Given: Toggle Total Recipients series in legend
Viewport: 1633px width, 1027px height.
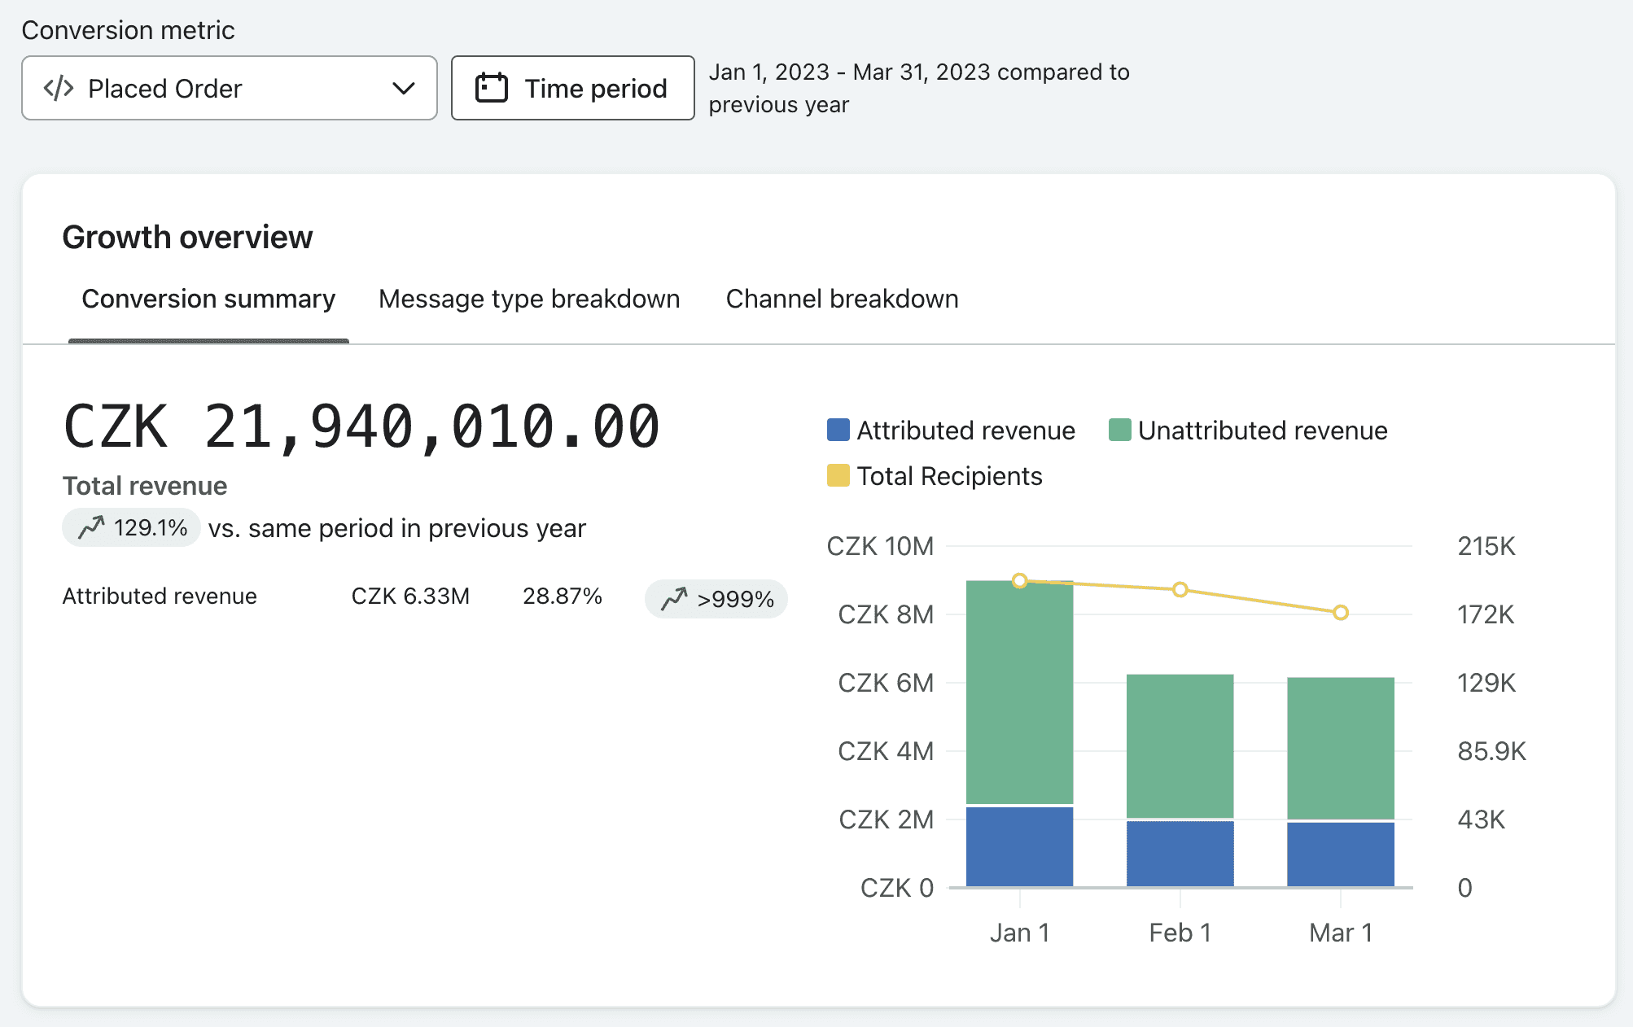Looking at the screenshot, I should coord(935,476).
